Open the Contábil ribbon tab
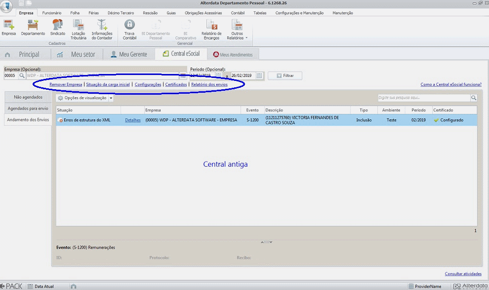Viewport: 489px width, 290px height. point(238,13)
